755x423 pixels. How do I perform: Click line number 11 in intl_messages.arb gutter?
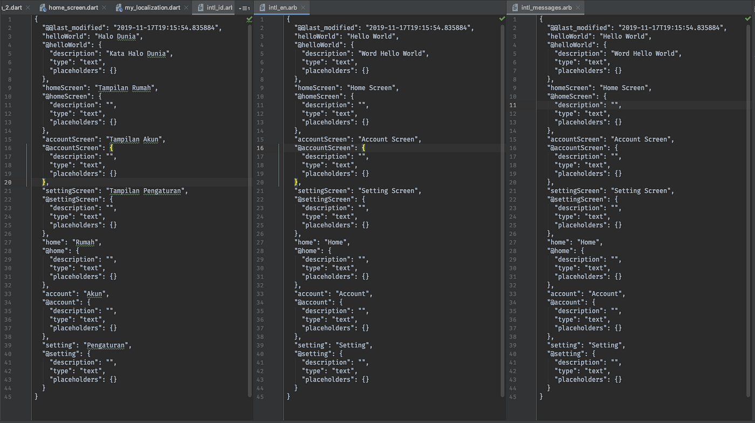[513, 105]
